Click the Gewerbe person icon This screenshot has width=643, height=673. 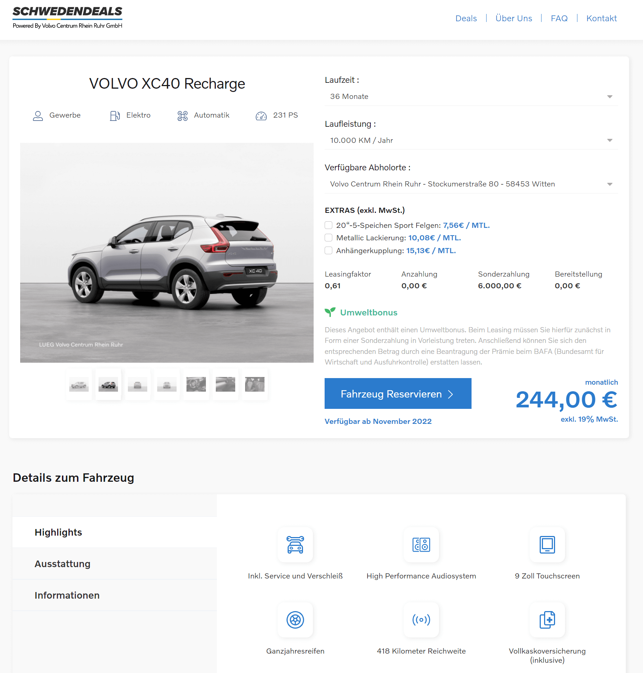coord(38,116)
